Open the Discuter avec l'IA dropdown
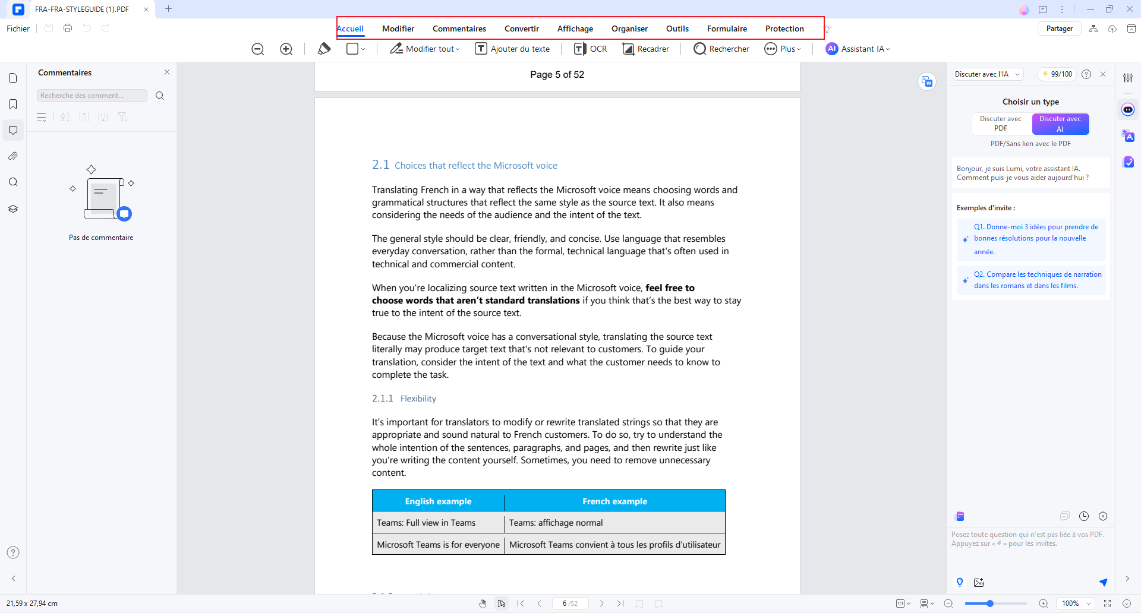This screenshot has height=613, width=1141. [x=987, y=74]
